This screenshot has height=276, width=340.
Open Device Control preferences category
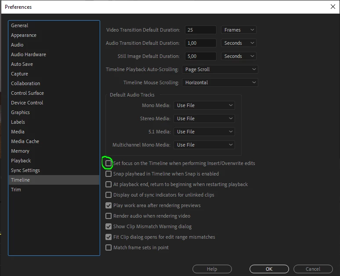54,103
